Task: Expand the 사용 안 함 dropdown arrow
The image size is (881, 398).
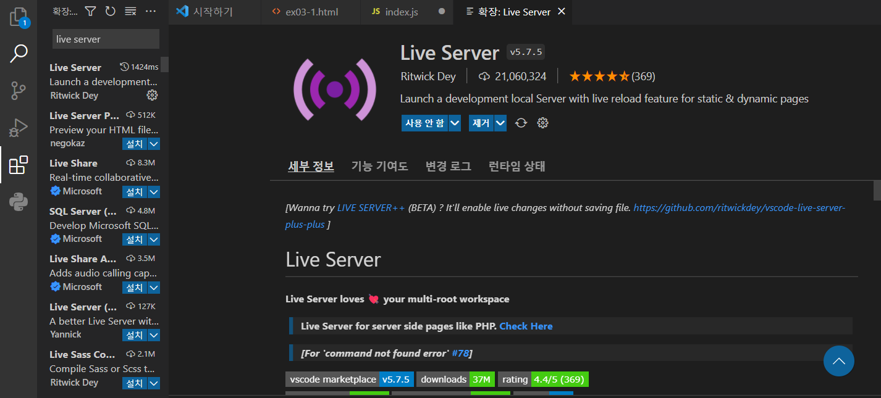Action: coord(455,123)
